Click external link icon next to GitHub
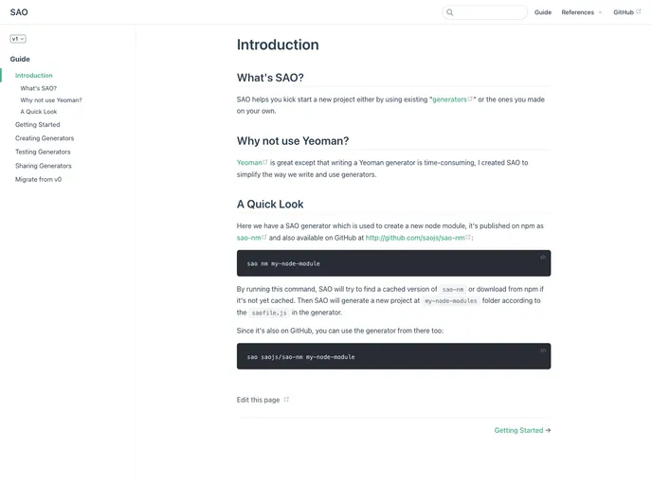 638,12
